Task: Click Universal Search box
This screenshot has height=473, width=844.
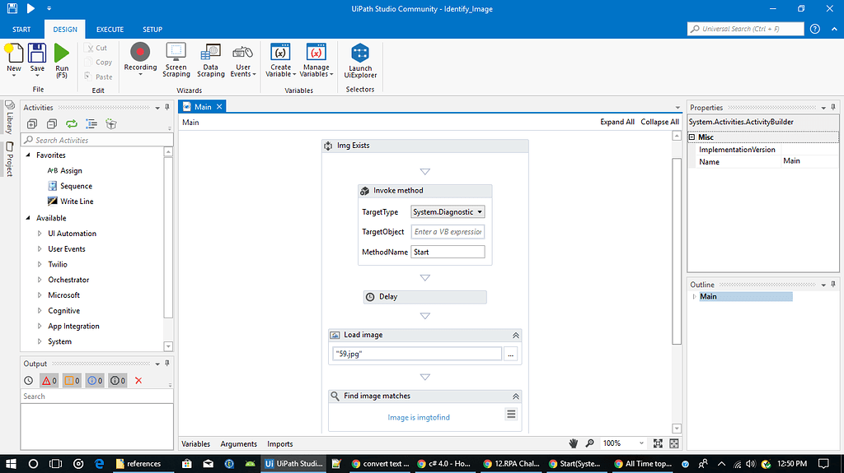Action: (x=745, y=29)
